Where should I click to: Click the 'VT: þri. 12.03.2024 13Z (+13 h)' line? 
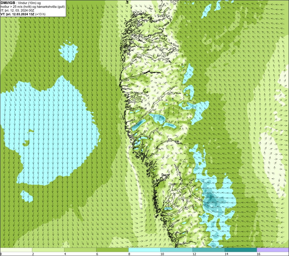point(23,14)
